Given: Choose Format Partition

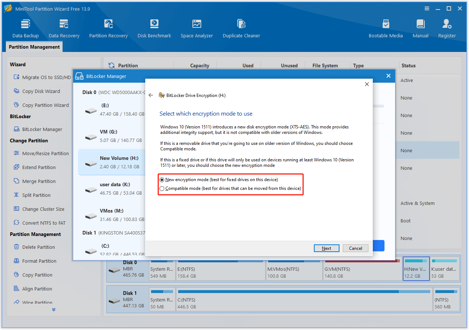Looking at the screenshot, I should pyautogui.click(x=35, y=261).
